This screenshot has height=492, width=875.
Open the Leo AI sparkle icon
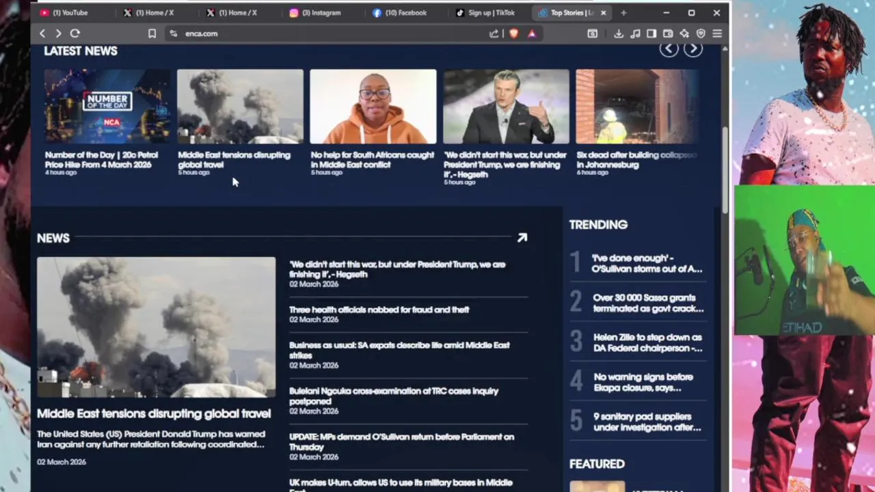pyautogui.click(x=684, y=33)
